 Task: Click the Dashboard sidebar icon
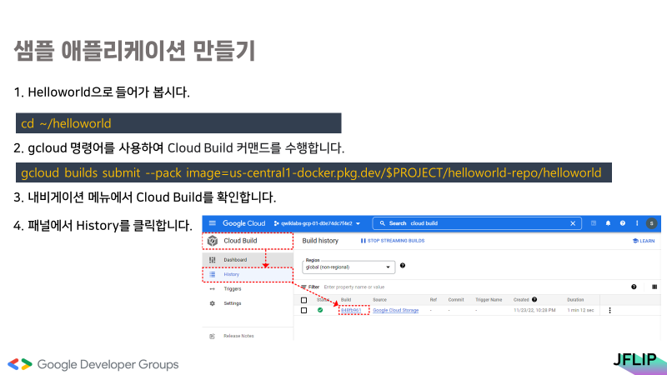pos(213,260)
